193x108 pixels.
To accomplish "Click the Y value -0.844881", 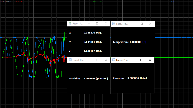I will pyautogui.click(x=89, y=42).
